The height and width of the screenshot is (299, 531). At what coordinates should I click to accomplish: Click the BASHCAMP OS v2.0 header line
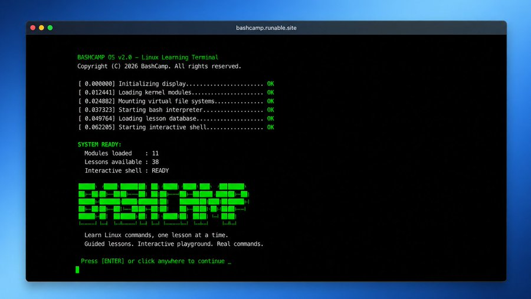(x=148, y=57)
